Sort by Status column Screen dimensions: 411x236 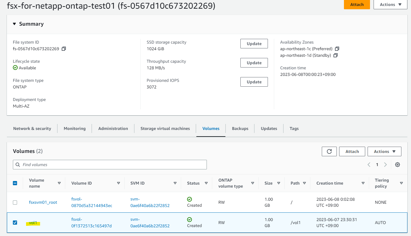coord(206,183)
